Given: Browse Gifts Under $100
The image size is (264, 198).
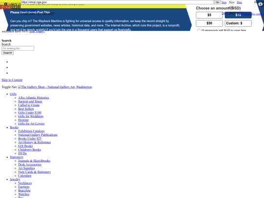Looking at the screenshot, I should [30, 112].
